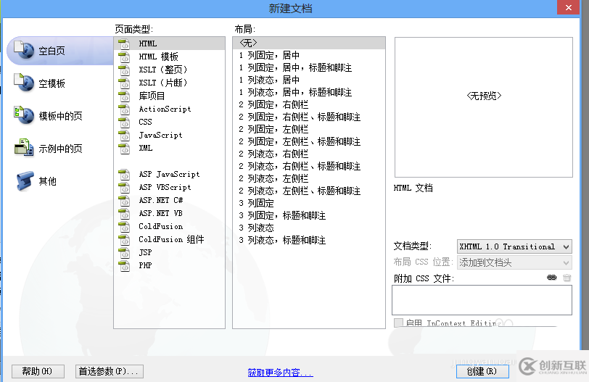
Task: Enable the InContext Editing checkbox
Action: click(x=398, y=323)
